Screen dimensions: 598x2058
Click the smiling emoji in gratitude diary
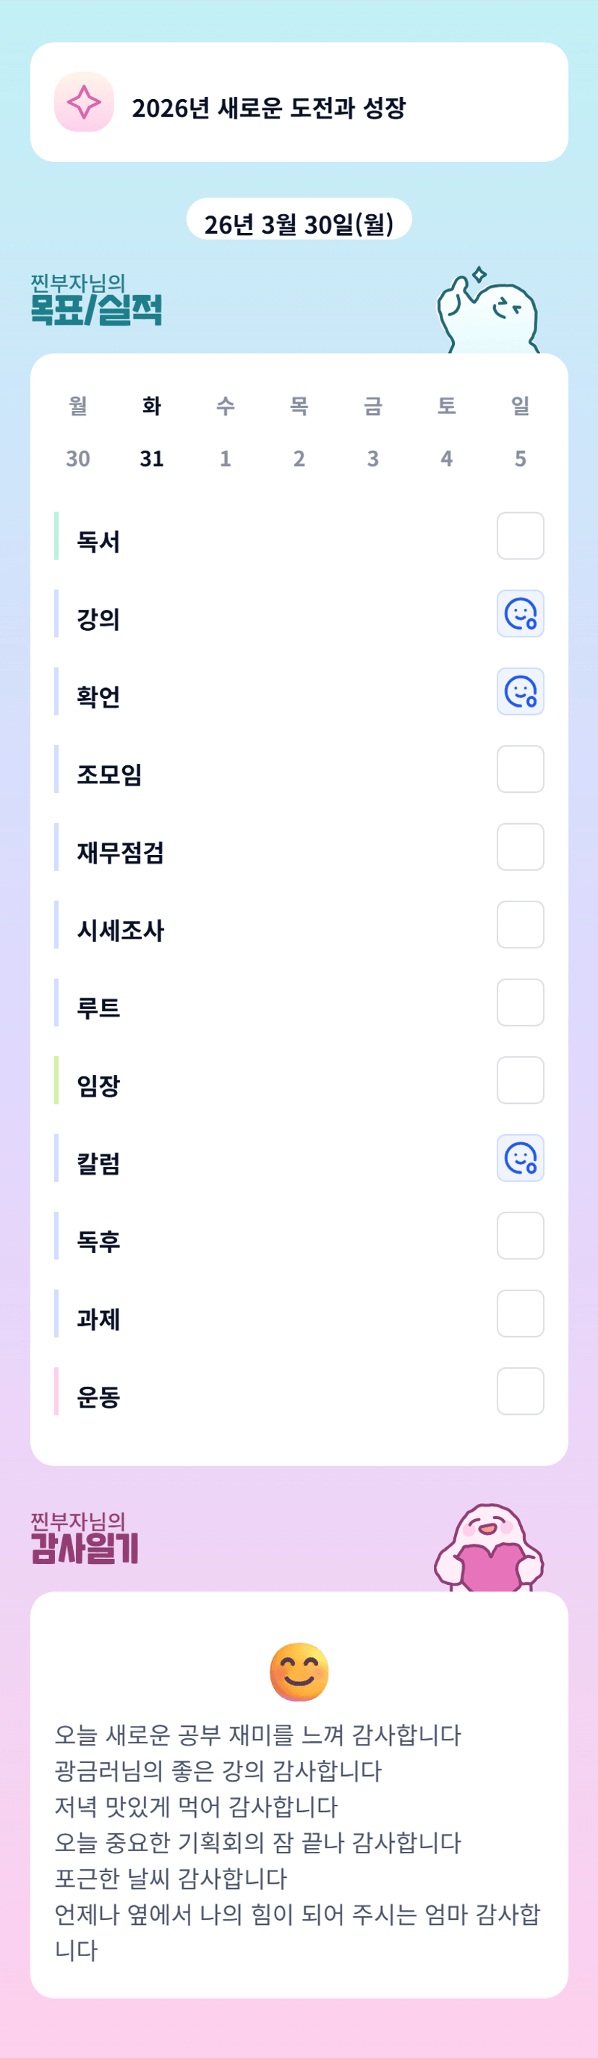[x=299, y=1671]
